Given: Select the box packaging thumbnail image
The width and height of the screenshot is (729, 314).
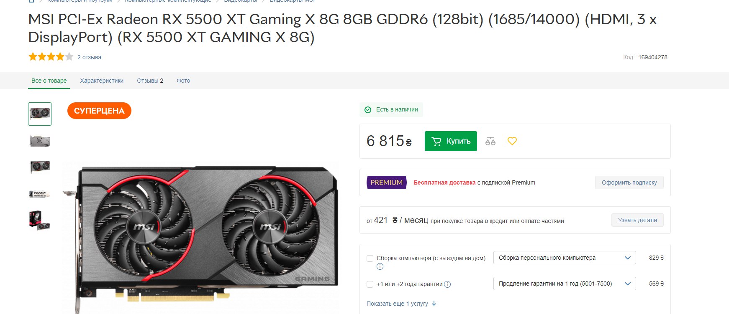Looking at the screenshot, I should (x=40, y=220).
